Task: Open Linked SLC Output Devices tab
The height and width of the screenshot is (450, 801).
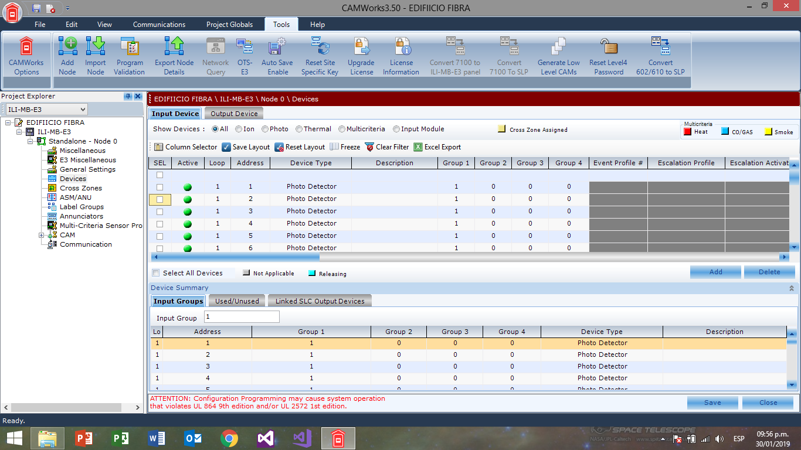Action: tap(320, 301)
